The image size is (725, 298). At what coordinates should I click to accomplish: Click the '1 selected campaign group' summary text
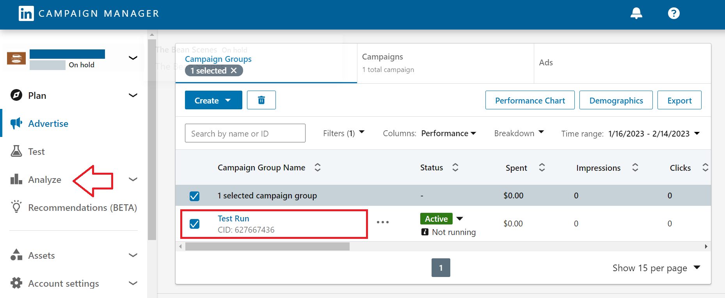[267, 196]
